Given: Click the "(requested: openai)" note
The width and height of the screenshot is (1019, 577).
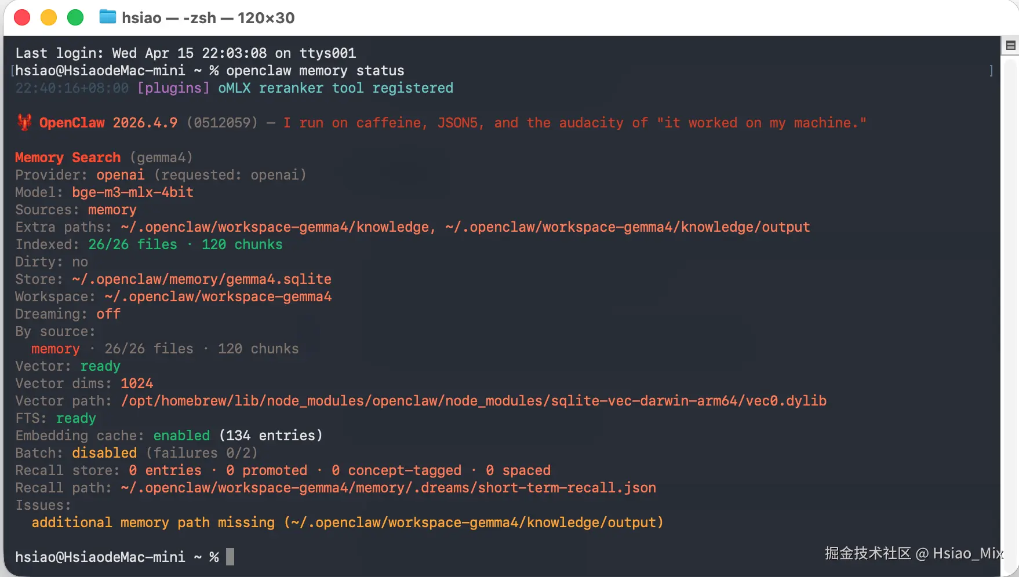Looking at the screenshot, I should pos(230,175).
